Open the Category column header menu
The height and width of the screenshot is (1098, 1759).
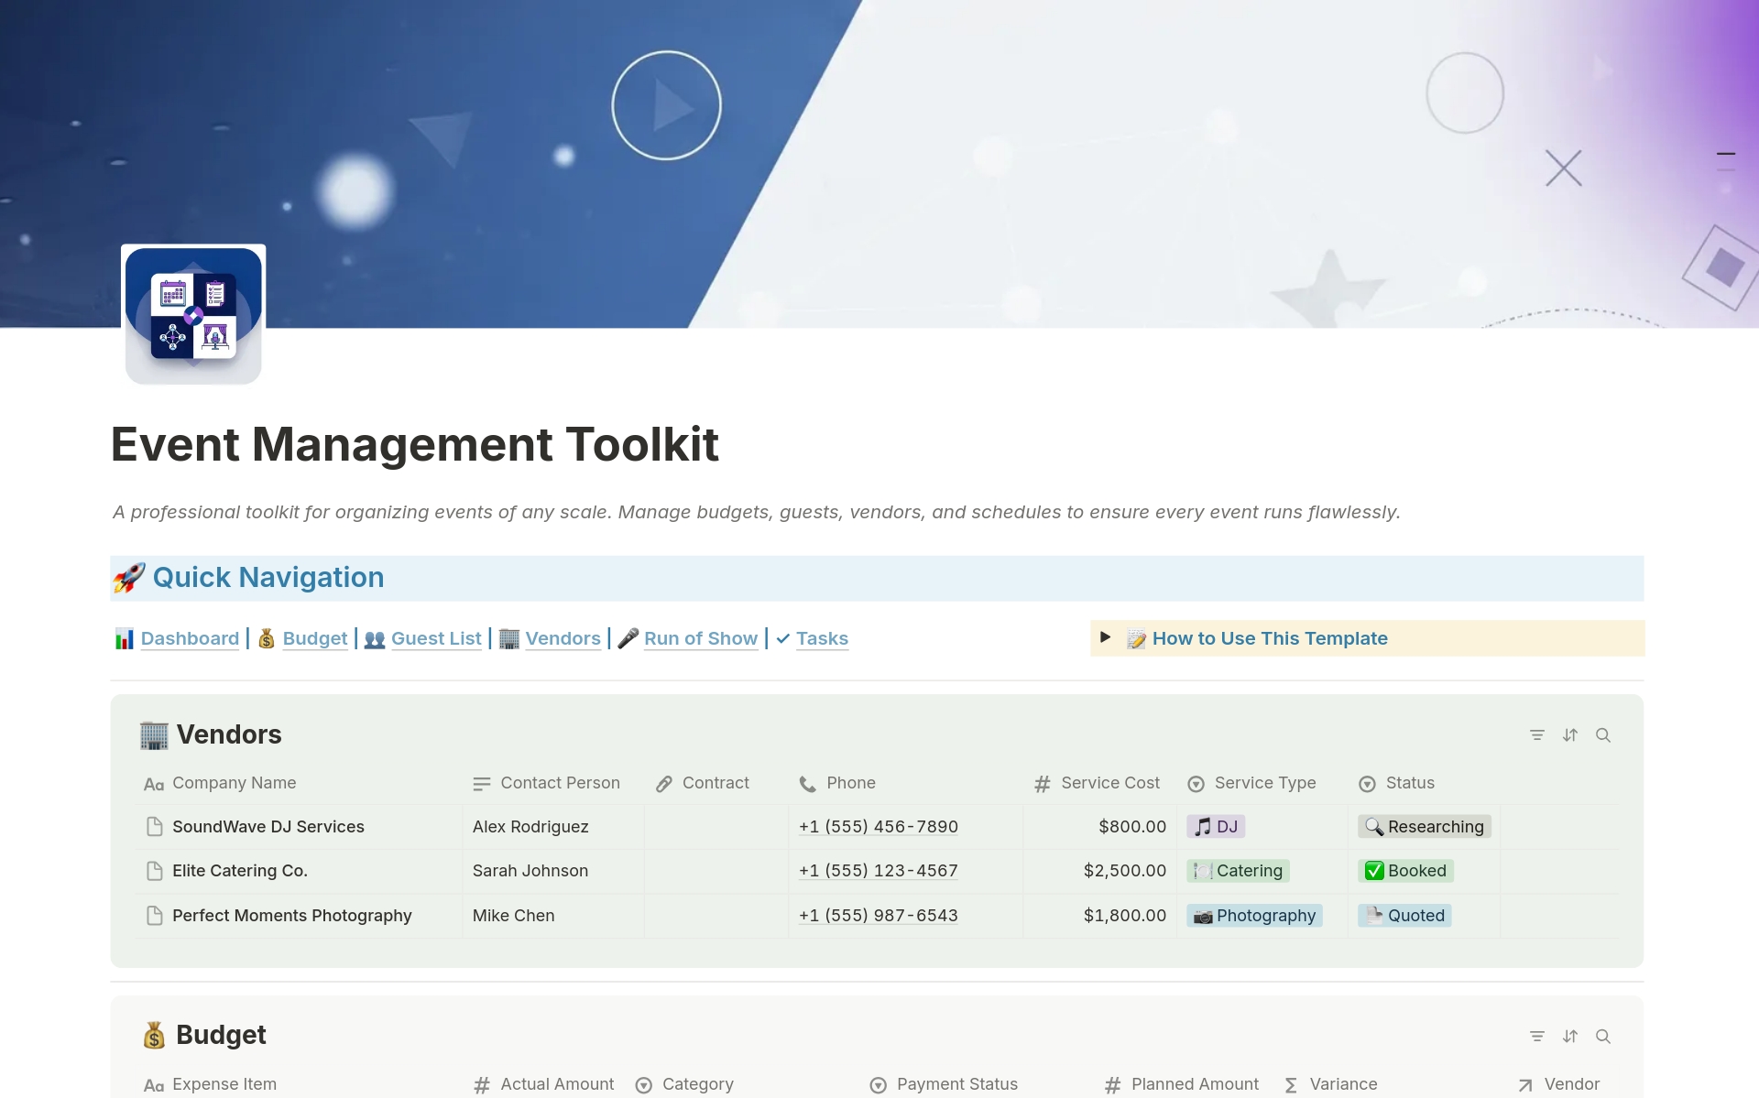tap(684, 1085)
